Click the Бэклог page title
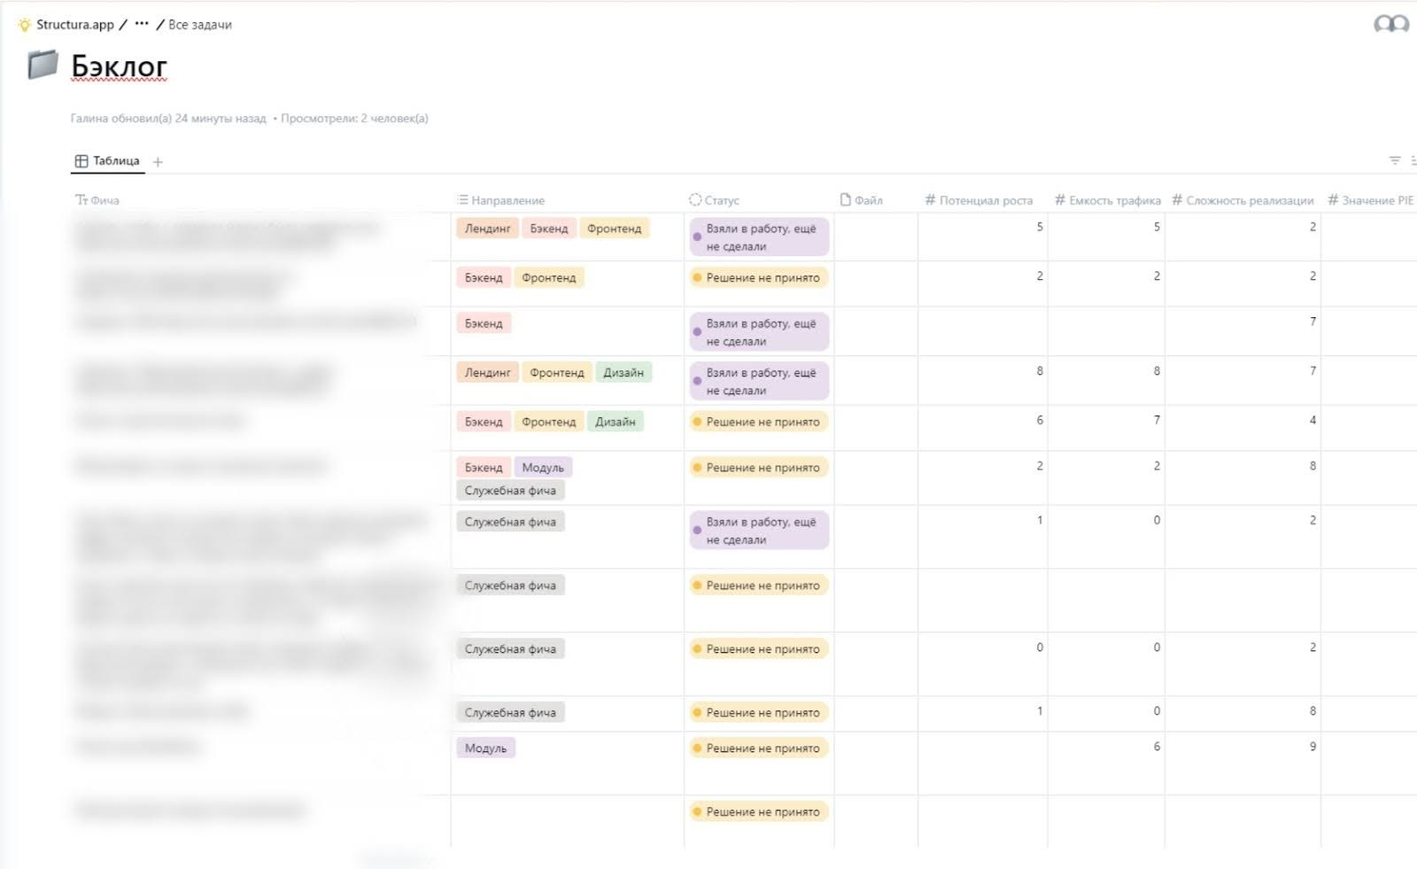The width and height of the screenshot is (1417, 869). coord(119,66)
